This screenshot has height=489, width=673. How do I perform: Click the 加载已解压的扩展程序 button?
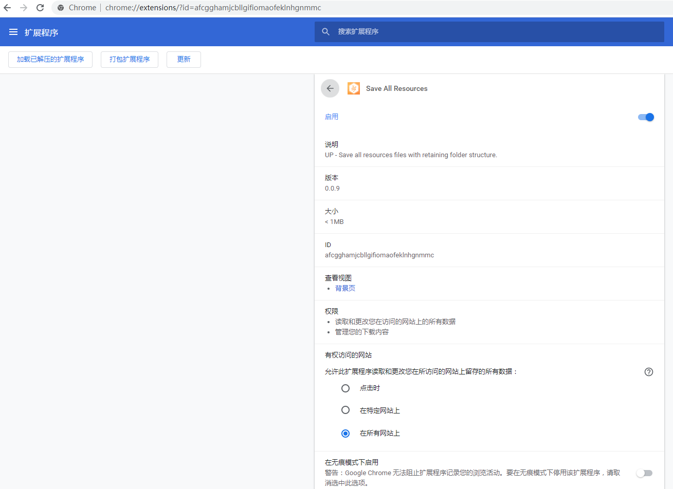click(x=50, y=60)
